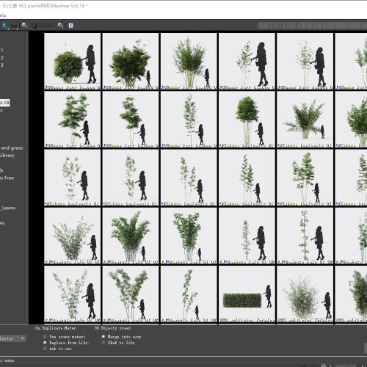Select the ball-topped bamboo tree thumbnail

tap(247, 120)
